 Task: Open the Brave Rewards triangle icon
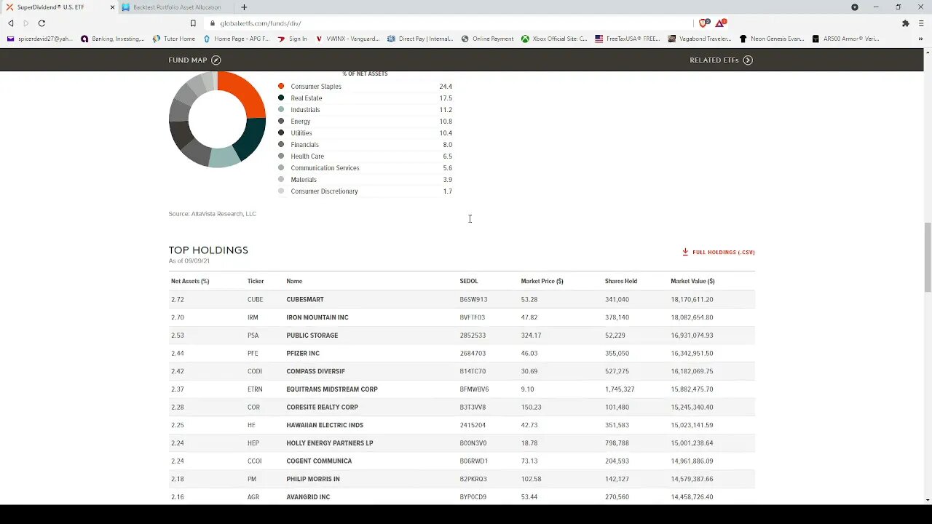(720, 23)
